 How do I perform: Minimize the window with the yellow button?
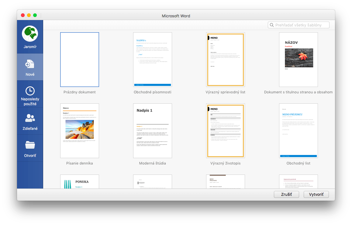click(29, 15)
